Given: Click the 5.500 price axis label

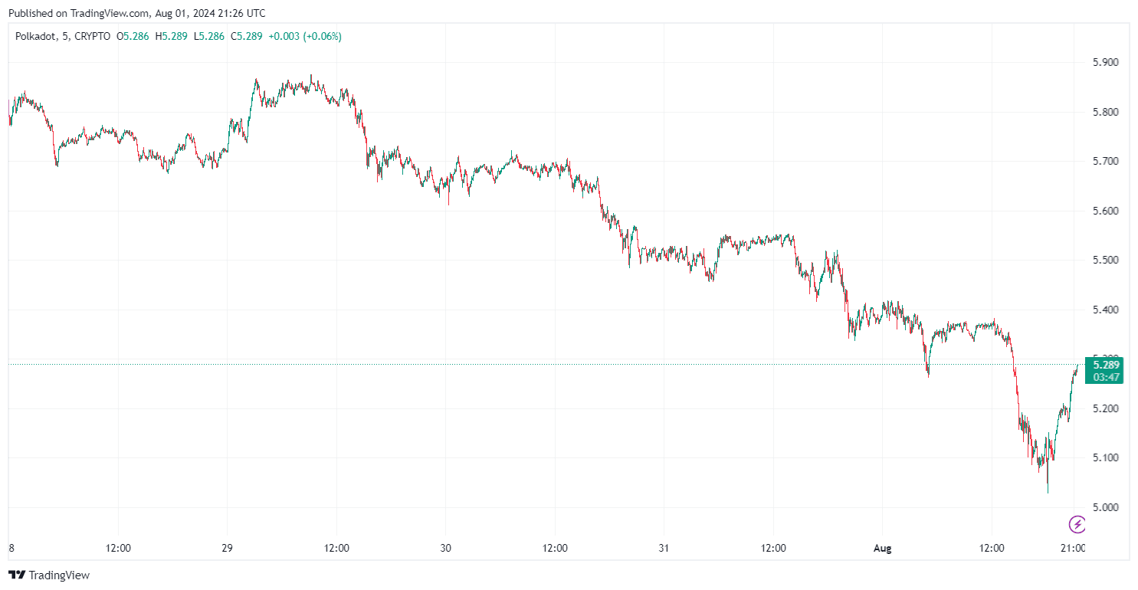Looking at the screenshot, I should pyautogui.click(x=1106, y=260).
